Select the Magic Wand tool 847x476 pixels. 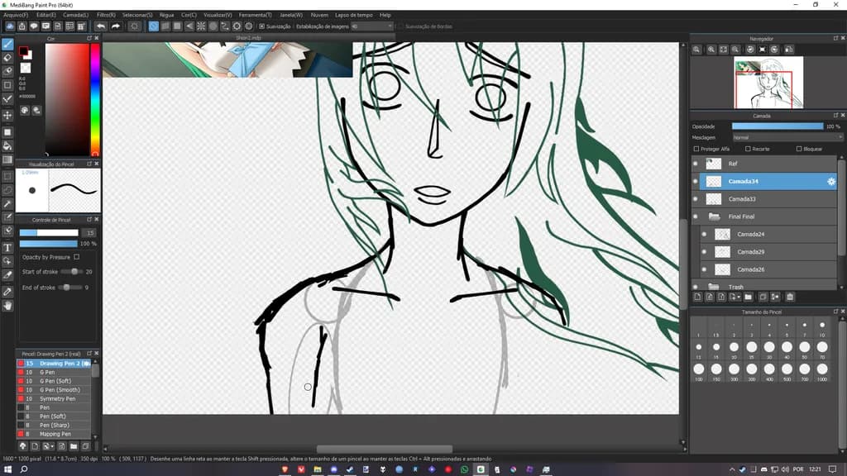7,204
